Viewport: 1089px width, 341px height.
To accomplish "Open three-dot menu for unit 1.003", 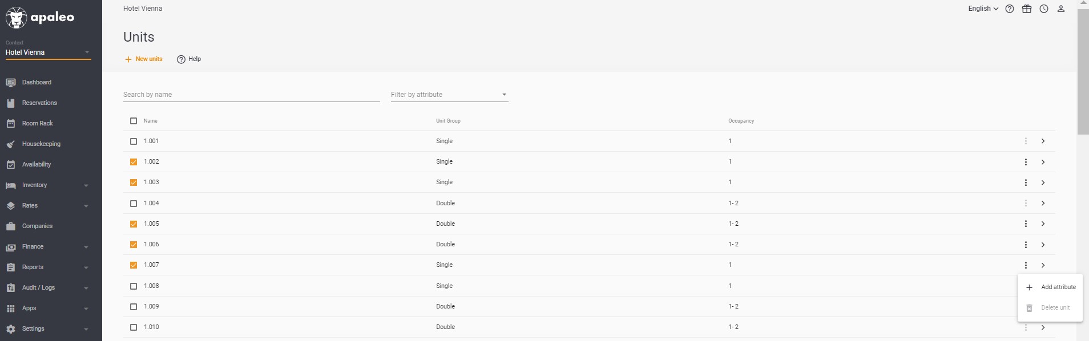I will point(1026,182).
